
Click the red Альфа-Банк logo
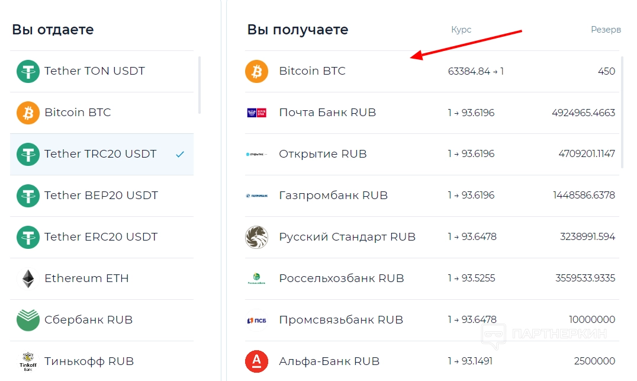[257, 361]
